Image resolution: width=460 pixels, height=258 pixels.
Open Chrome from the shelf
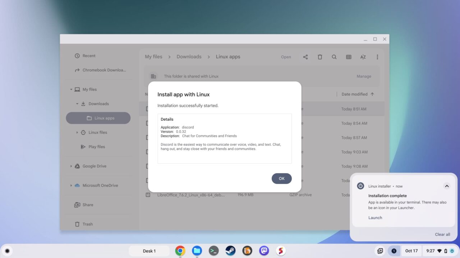[x=180, y=251]
